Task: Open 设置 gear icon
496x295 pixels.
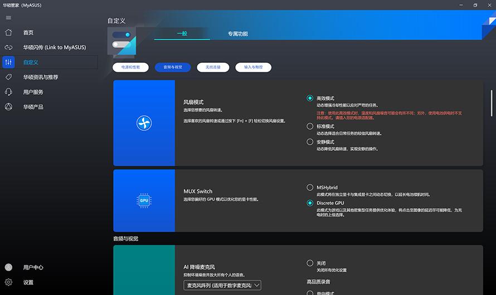Action: point(8,282)
